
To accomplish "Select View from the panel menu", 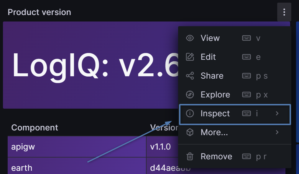I will point(210,38).
